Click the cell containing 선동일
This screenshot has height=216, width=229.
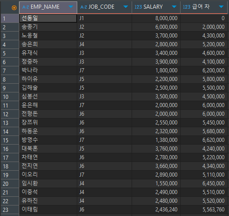pyautogui.click(x=48, y=18)
